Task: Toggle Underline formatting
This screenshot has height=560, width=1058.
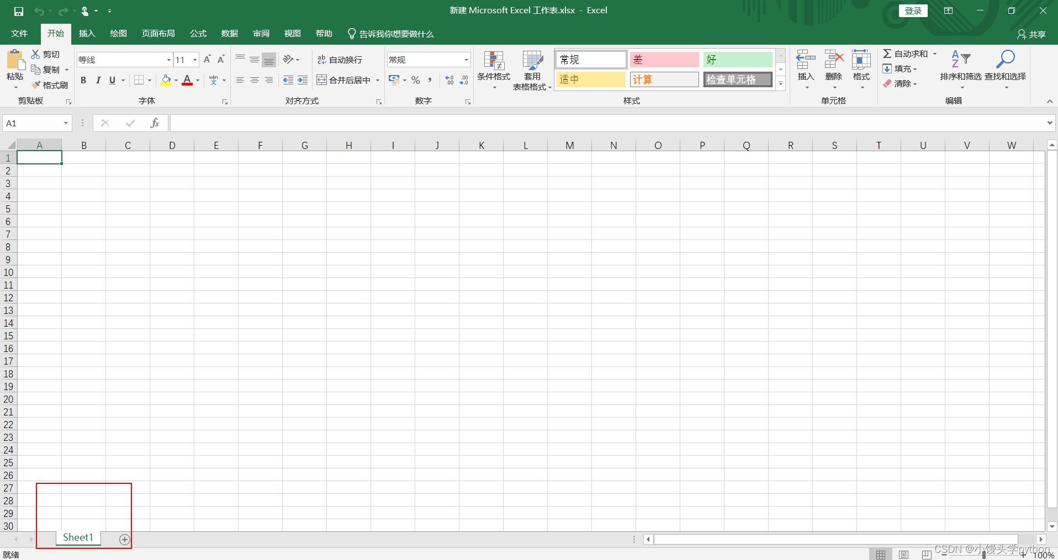Action: click(x=112, y=80)
